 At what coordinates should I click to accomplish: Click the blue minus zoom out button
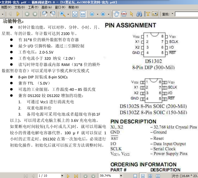pos(92,14)
